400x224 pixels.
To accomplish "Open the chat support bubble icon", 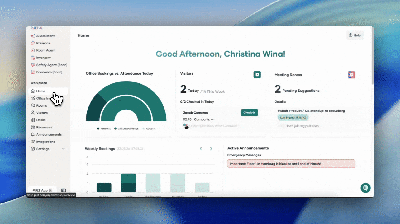I will point(365,188).
